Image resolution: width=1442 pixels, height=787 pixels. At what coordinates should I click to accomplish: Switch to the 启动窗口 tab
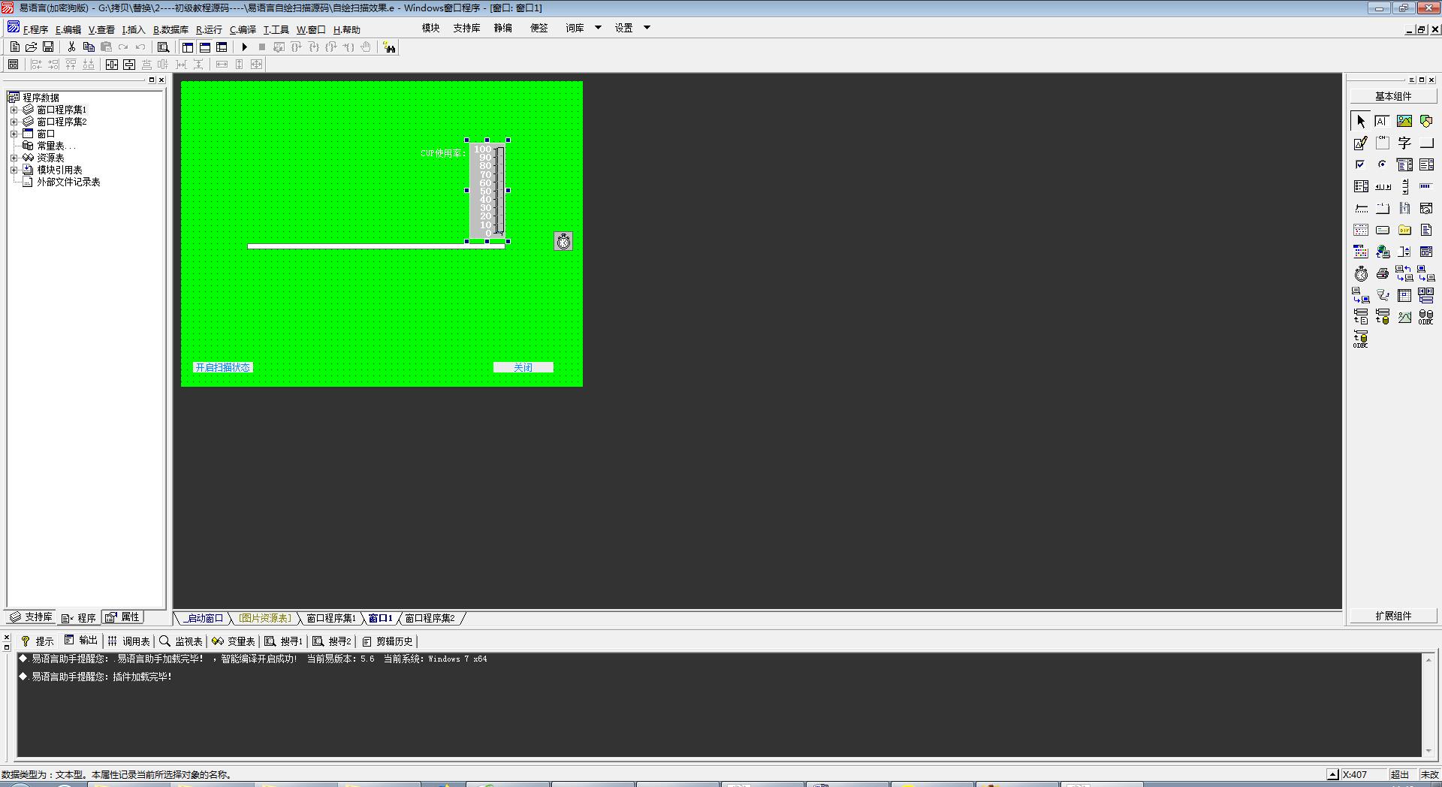(x=204, y=618)
